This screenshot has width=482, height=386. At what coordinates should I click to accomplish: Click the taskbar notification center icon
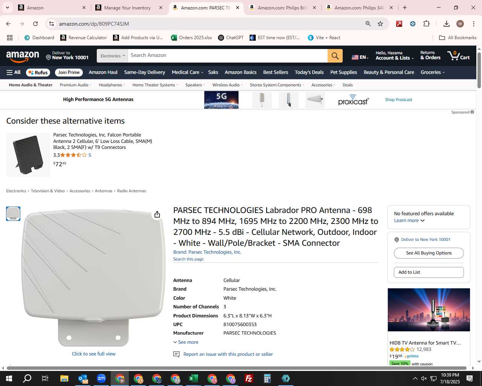point(470,378)
